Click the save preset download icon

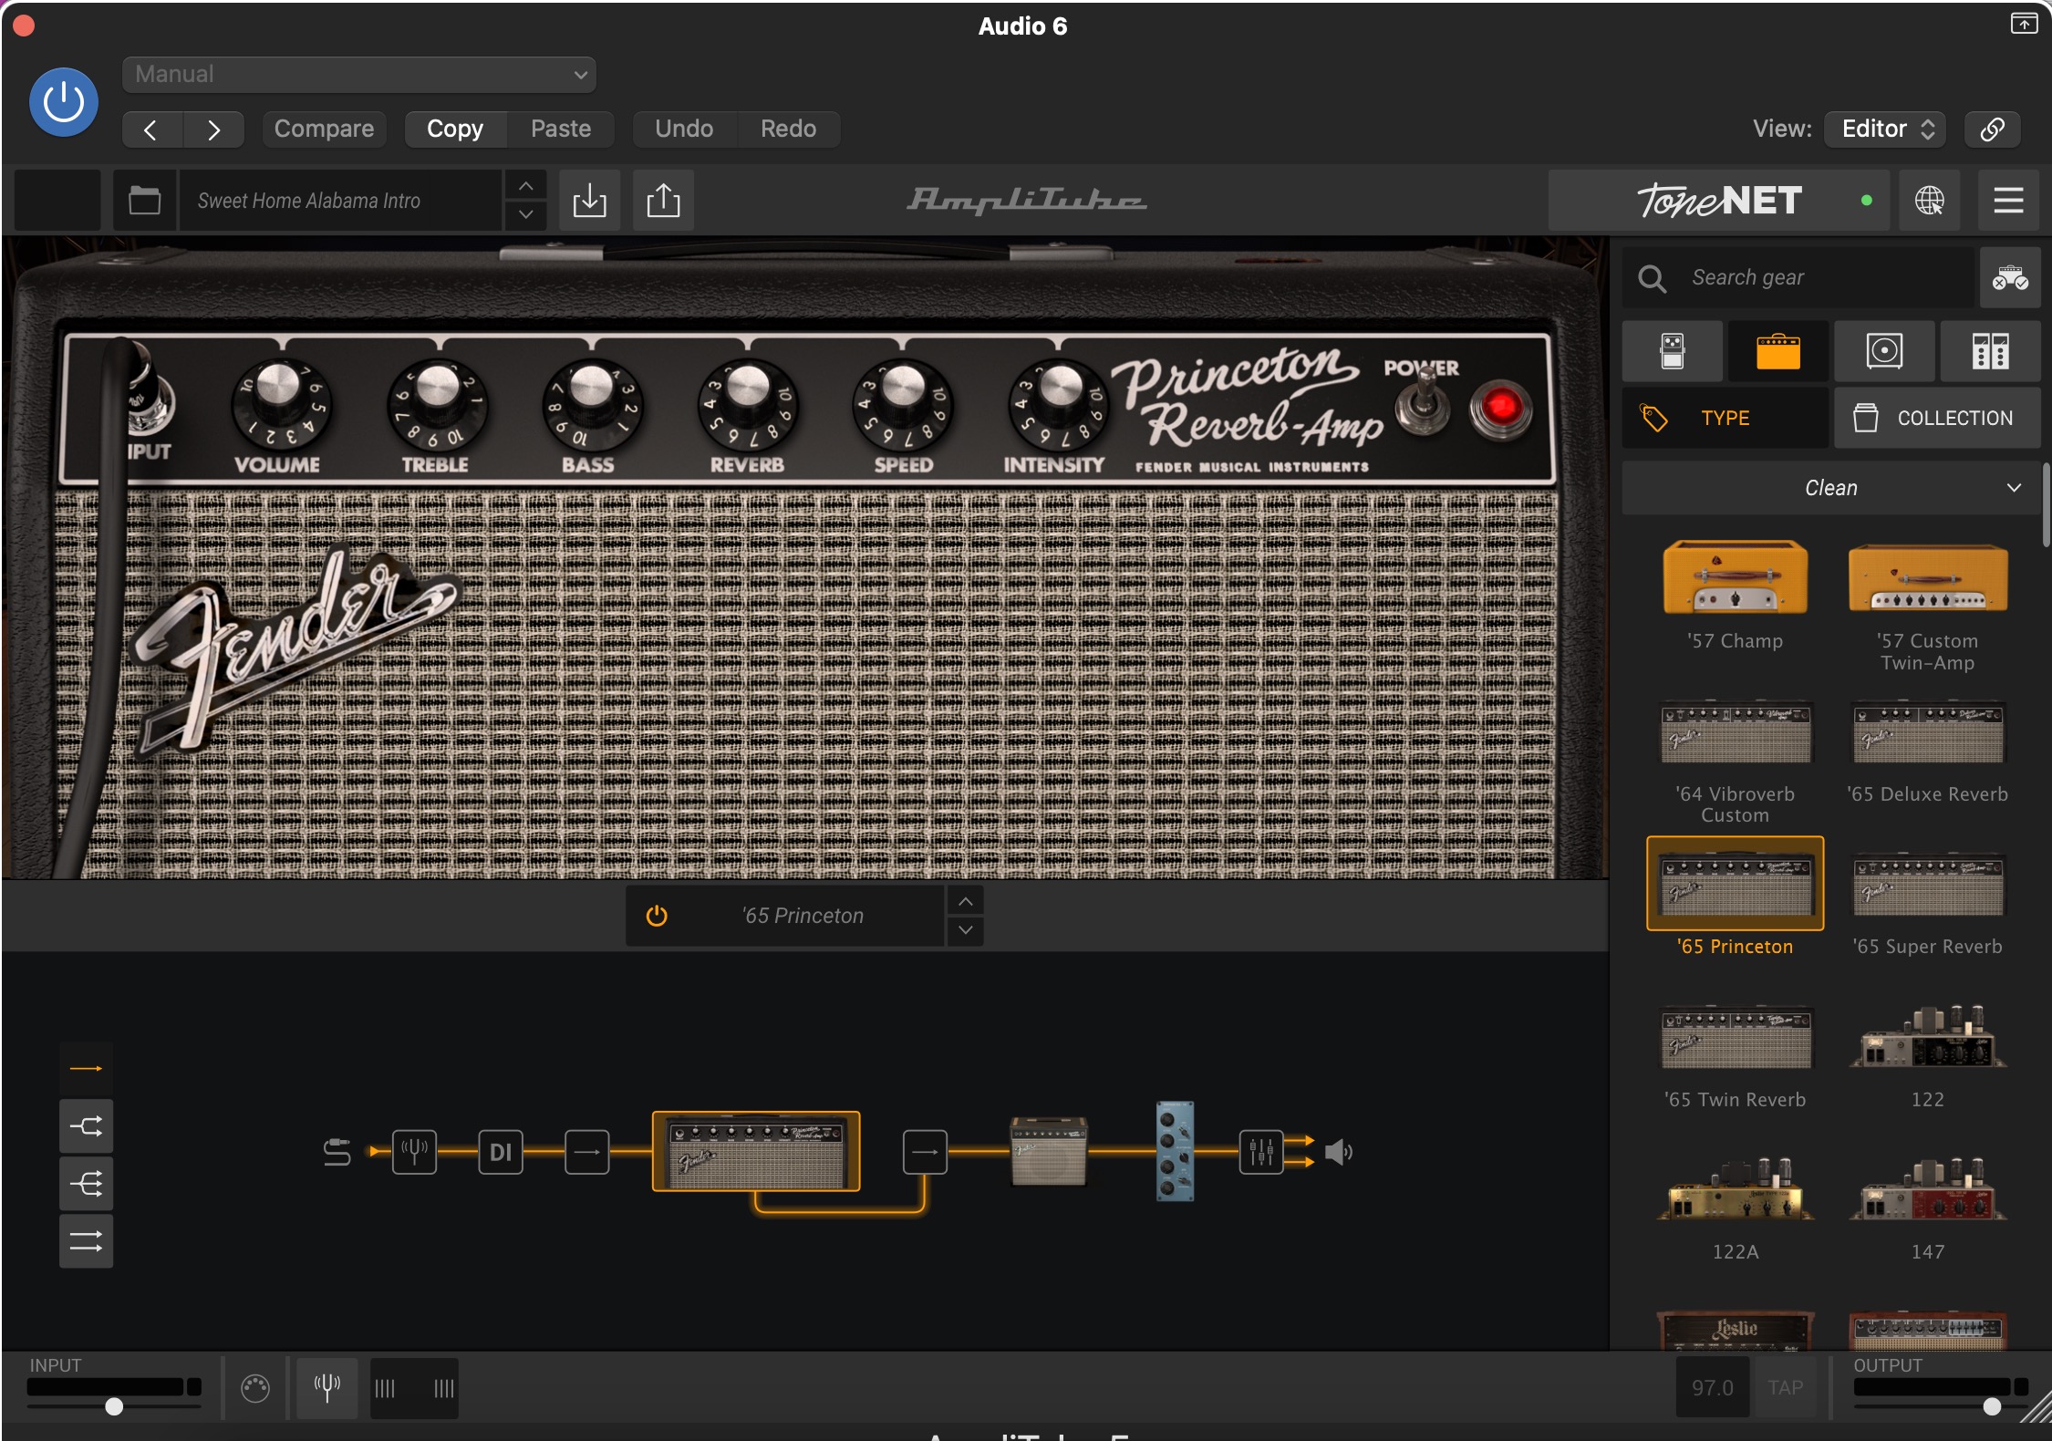coord(589,200)
